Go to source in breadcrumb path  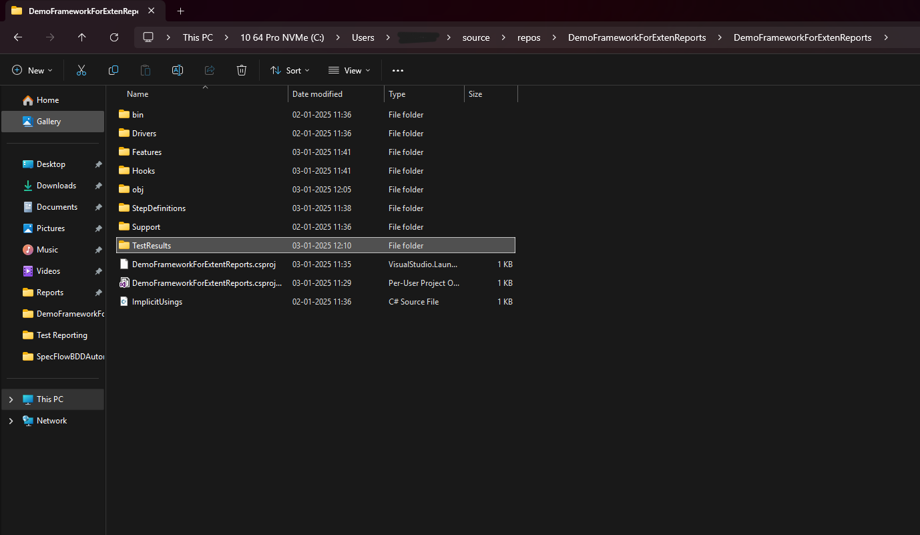point(476,37)
